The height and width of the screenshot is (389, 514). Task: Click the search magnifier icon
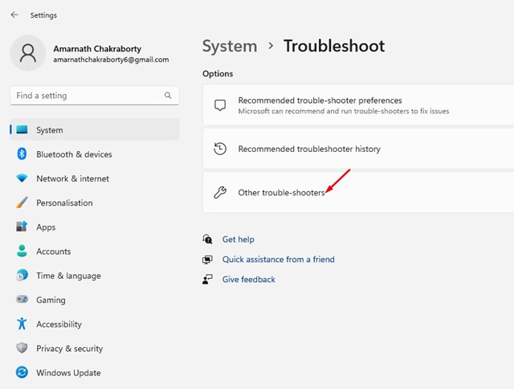point(168,96)
